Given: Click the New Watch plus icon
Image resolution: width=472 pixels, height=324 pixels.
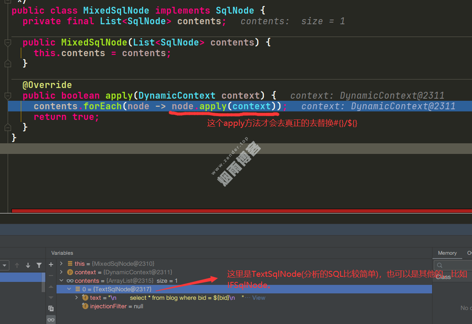Looking at the screenshot, I should tap(51, 264).
